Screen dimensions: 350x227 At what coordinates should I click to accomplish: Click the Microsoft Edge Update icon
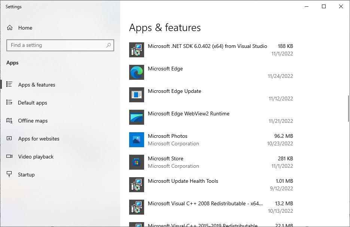tap(137, 95)
